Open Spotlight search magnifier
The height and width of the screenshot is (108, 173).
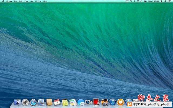165,1
